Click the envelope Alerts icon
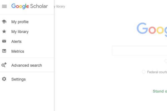Viewport: 167px width, 111px height. click(x=4, y=41)
